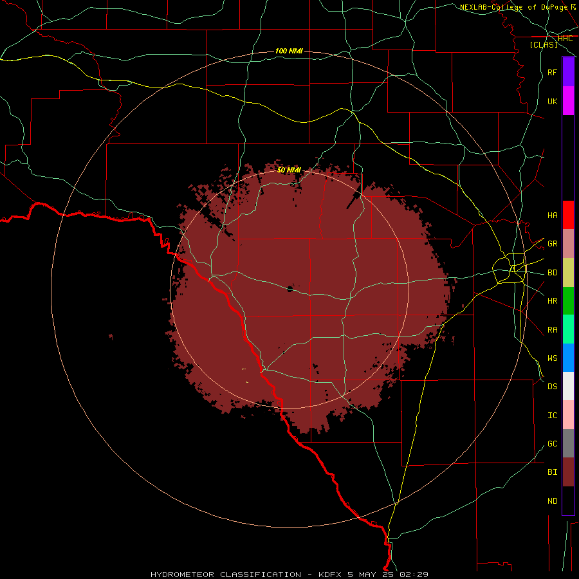Pick the dark green HR legend swatch
This screenshot has height=579, width=579.
click(x=568, y=301)
